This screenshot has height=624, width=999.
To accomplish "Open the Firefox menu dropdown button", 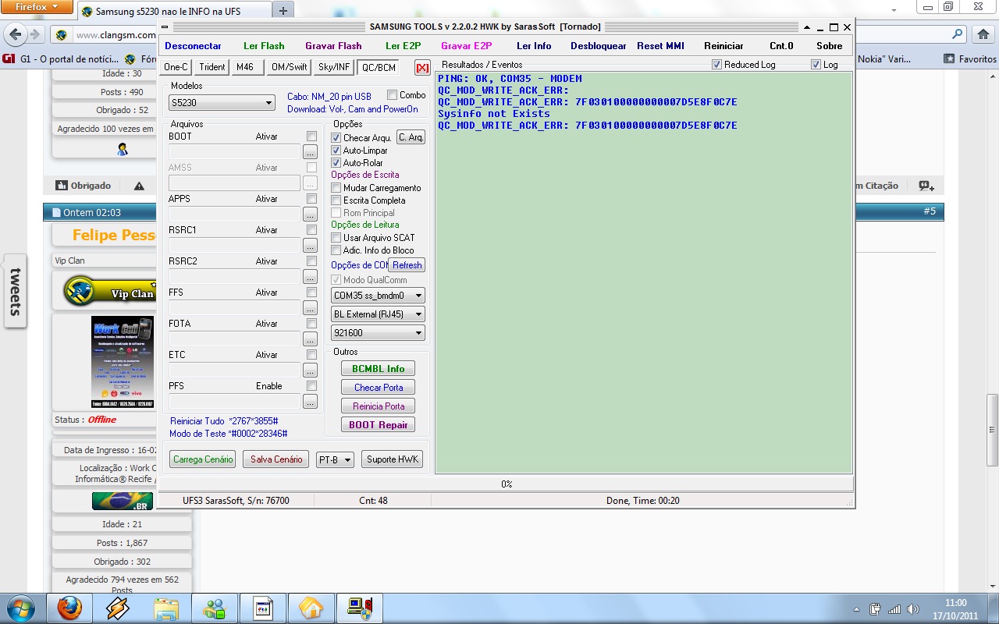I will 37,7.
